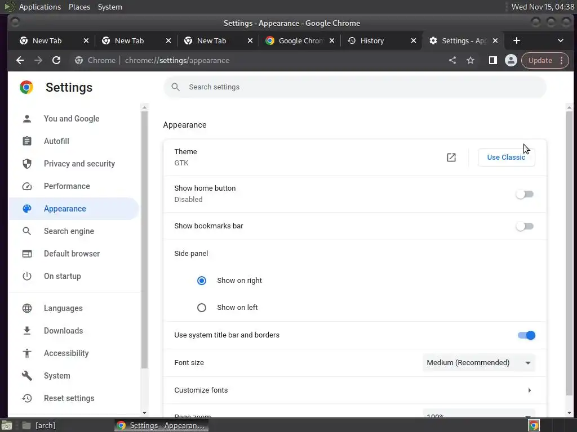Click the Use Classic theme button

(x=507, y=157)
